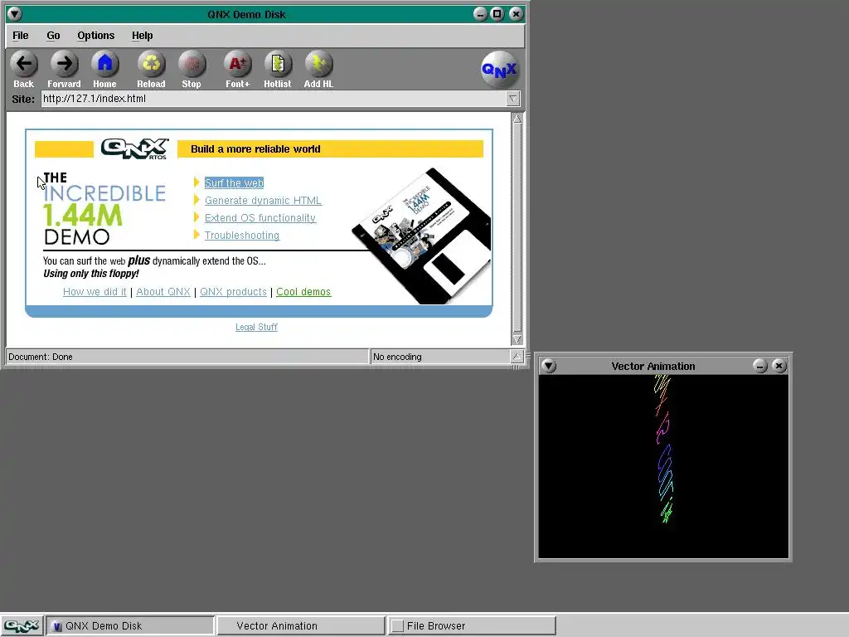Close the Vector Animation window
The height and width of the screenshot is (637, 849).
[779, 366]
